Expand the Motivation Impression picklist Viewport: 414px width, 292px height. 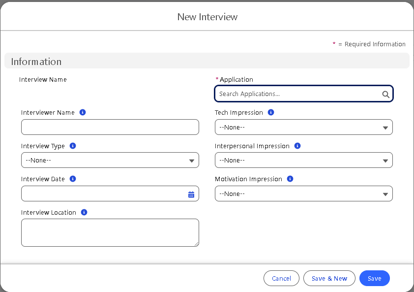click(303, 194)
